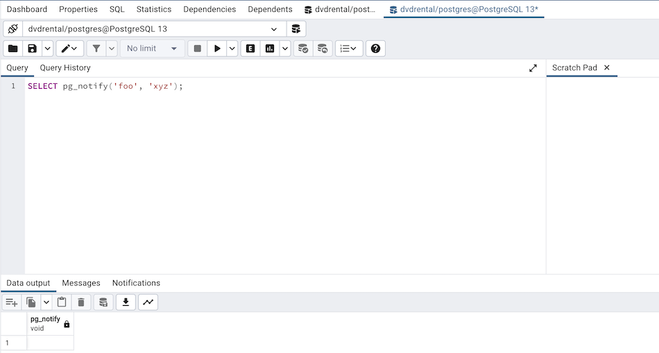Viewport: 659px width, 353px height.
Task: Expand the execute options arrow beside play
Action: pyautogui.click(x=232, y=49)
